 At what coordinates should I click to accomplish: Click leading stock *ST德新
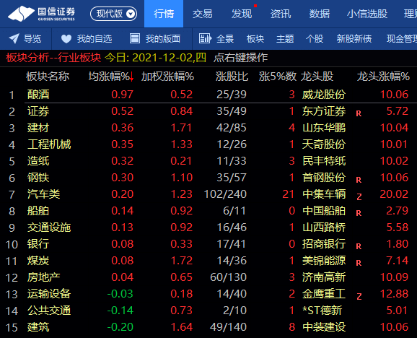pyautogui.click(x=322, y=311)
